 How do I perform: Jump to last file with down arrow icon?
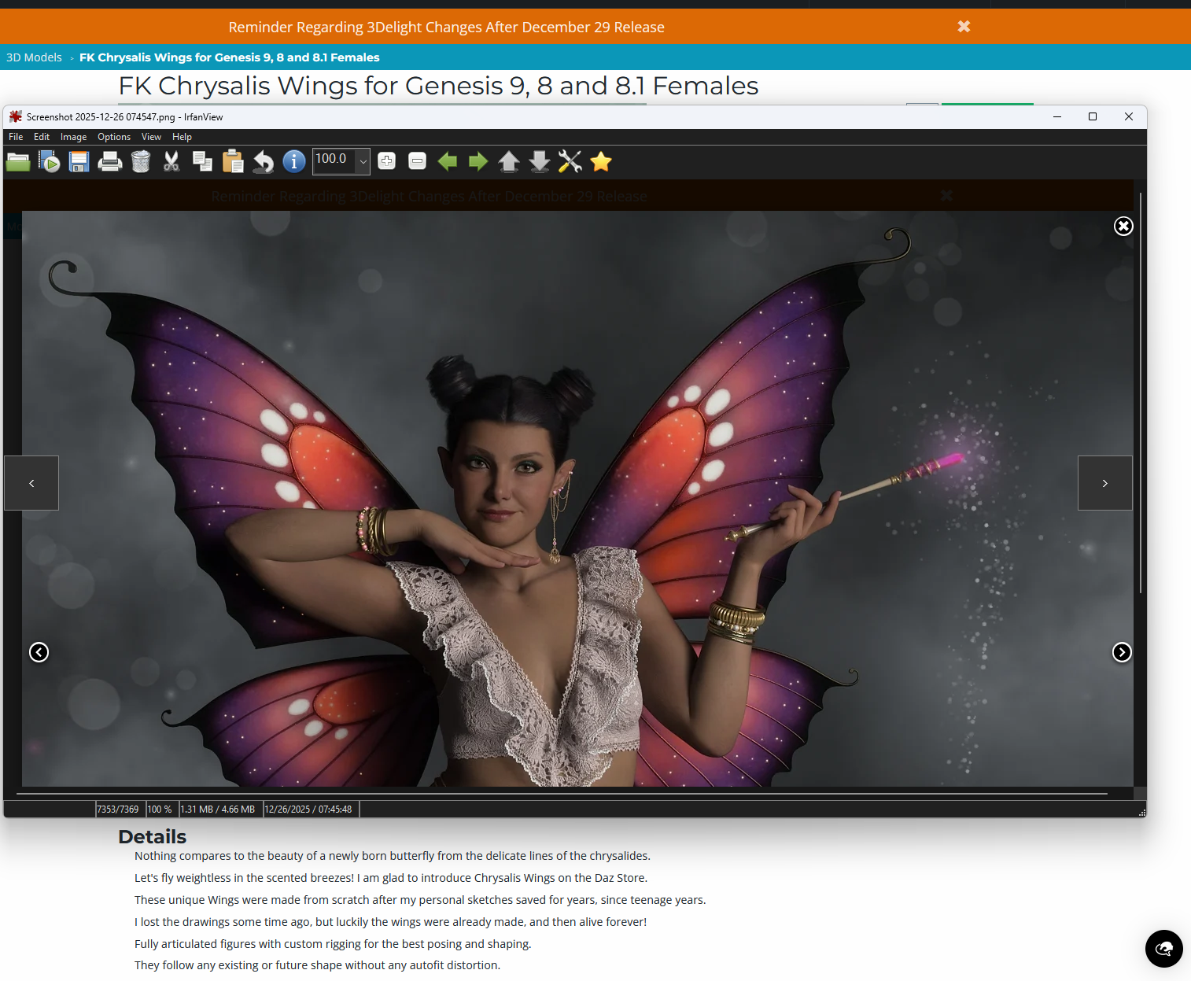540,162
